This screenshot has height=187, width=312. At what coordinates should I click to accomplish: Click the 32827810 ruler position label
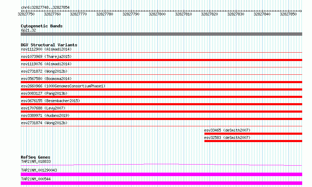[x=183, y=14]
